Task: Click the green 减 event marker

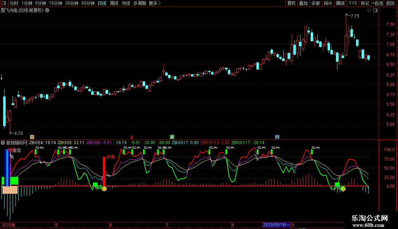Action: (172, 137)
